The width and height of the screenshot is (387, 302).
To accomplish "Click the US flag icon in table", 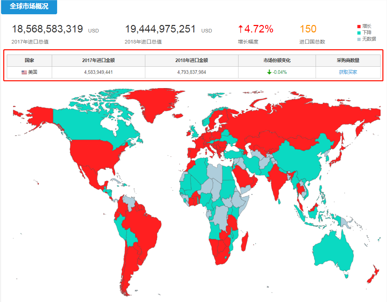I will point(24,72).
